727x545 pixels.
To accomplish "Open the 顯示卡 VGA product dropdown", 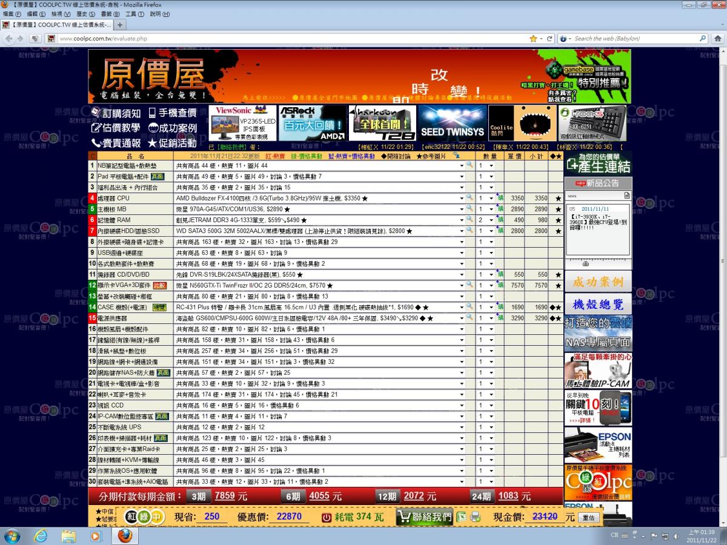I will tap(462, 285).
